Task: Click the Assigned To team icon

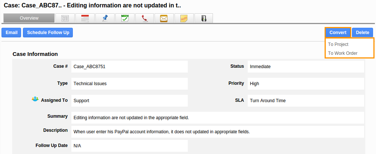Action: (35, 99)
